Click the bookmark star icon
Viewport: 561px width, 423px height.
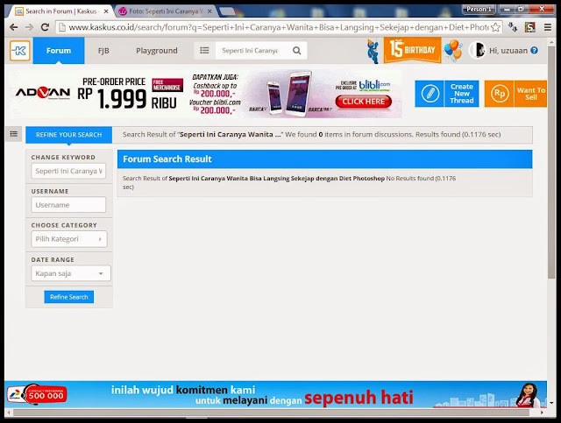click(x=495, y=27)
